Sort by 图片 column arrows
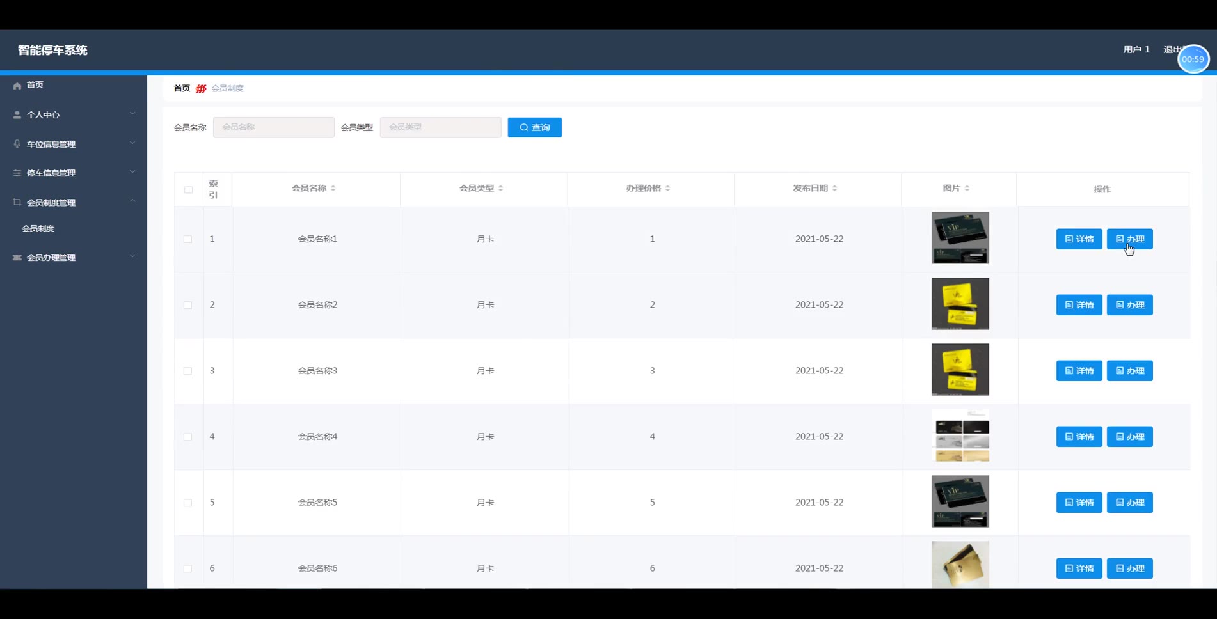1217x619 pixels. (967, 188)
